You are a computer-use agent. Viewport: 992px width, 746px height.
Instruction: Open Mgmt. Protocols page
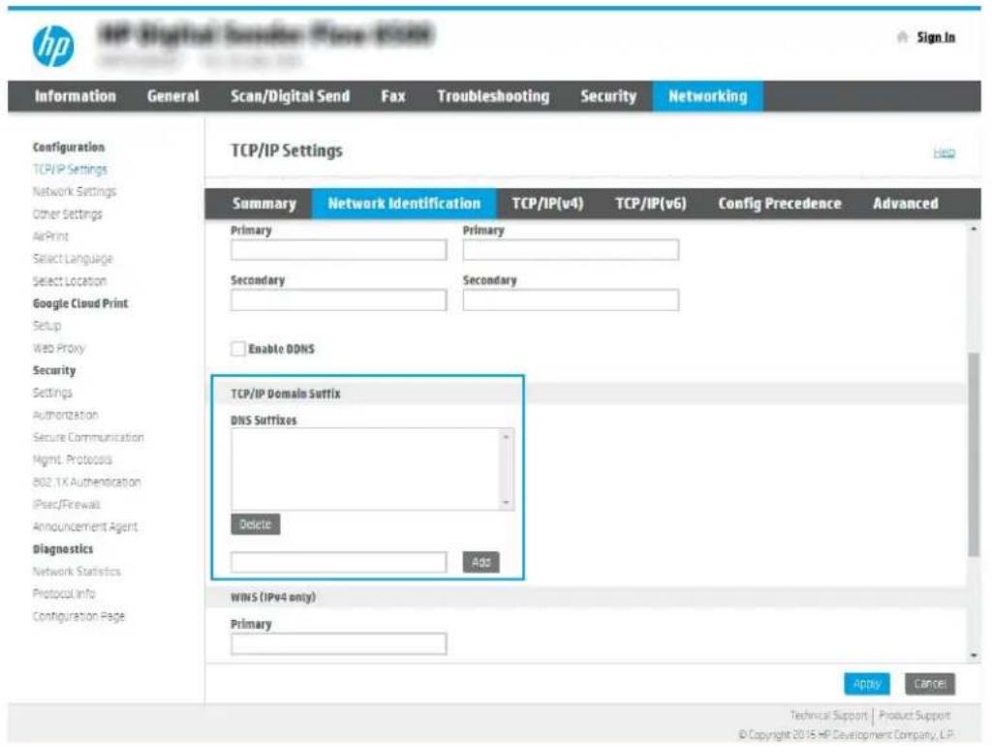(72, 459)
